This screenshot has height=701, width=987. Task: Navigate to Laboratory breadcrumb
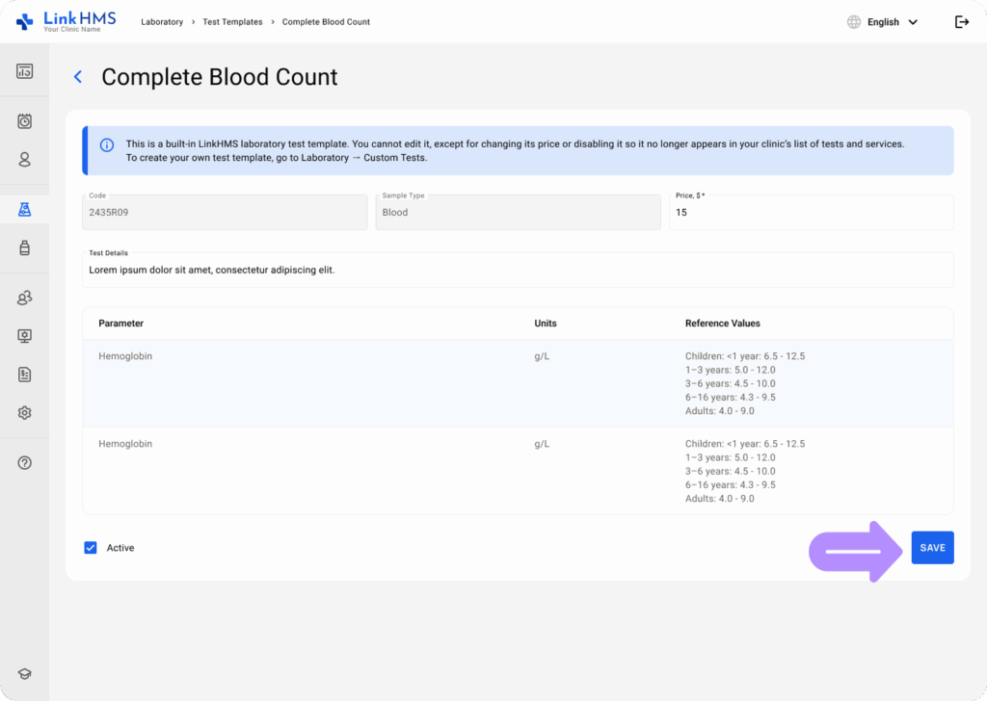[x=162, y=22]
